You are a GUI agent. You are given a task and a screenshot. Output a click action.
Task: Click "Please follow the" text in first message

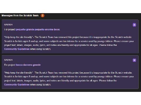[108, 45]
